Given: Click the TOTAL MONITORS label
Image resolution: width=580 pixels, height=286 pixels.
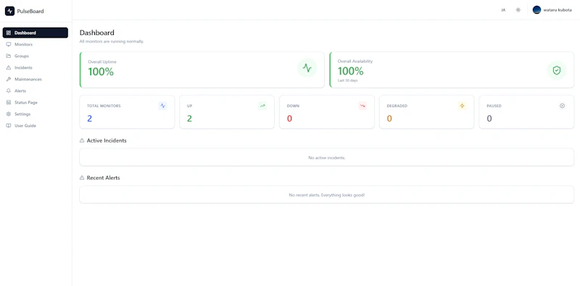Looking at the screenshot, I should click(104, 106).
